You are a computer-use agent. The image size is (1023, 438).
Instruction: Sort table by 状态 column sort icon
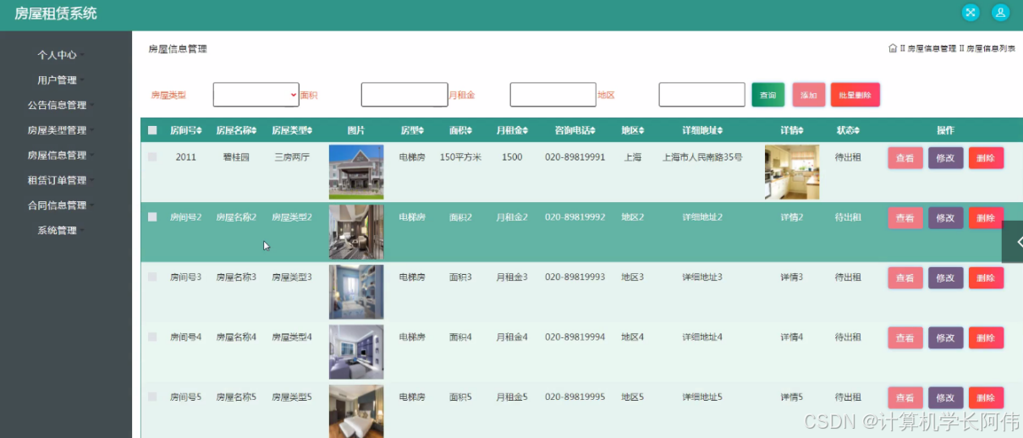858,130
